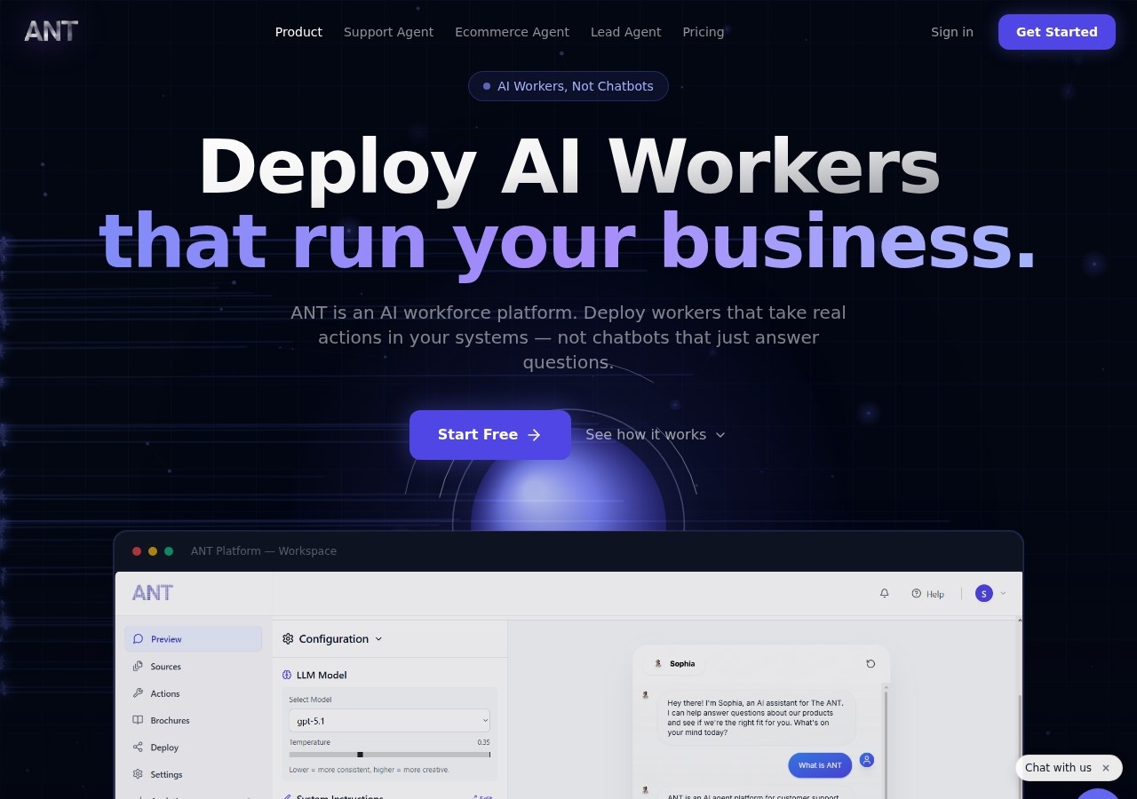
Task: Click the S user avatar in the workspace
Action: point(983,593)
